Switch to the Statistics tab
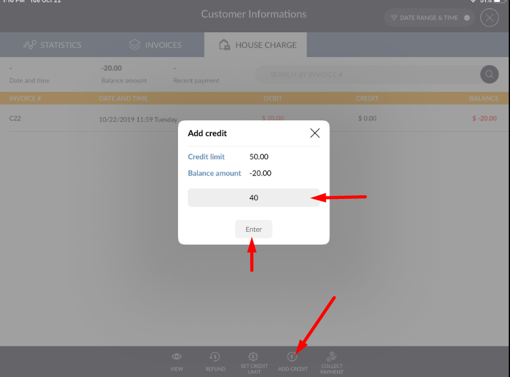Screen dimensions: 510x377 53,45
